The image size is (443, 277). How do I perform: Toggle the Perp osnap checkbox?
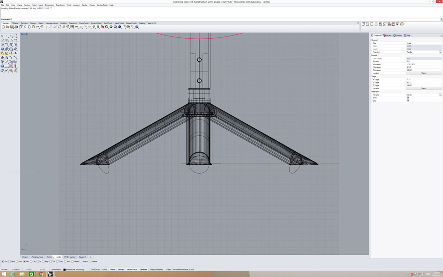[x=43, y=261]
